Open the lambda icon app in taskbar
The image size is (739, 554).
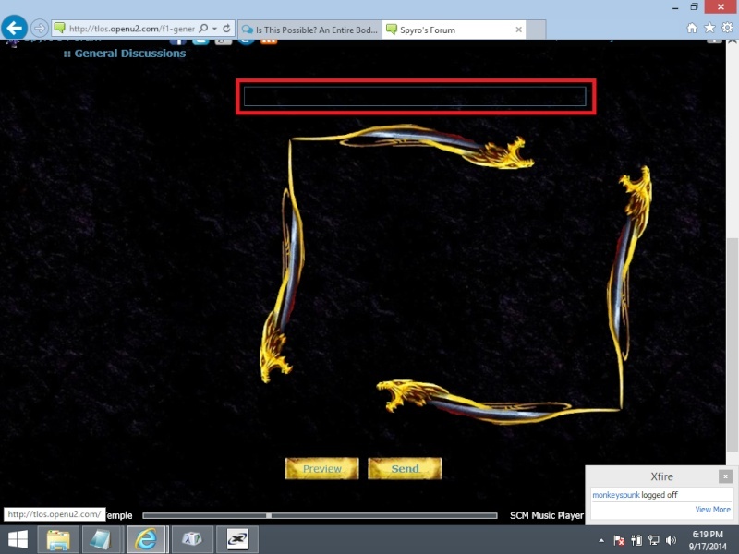tap(191, 539)
